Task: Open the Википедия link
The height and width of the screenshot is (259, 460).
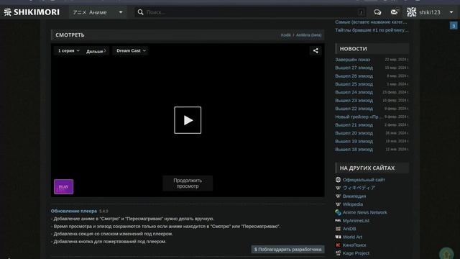Action: pos(354,196)
